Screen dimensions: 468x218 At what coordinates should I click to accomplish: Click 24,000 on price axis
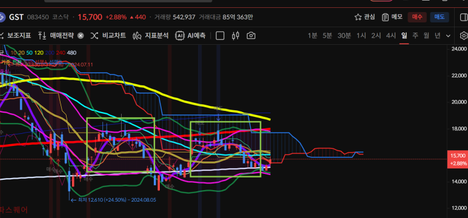459,48
